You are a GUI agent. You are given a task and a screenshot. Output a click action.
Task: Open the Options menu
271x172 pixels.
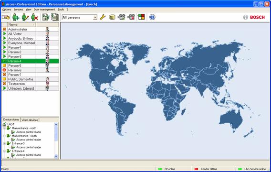click(x=7, y=10)
